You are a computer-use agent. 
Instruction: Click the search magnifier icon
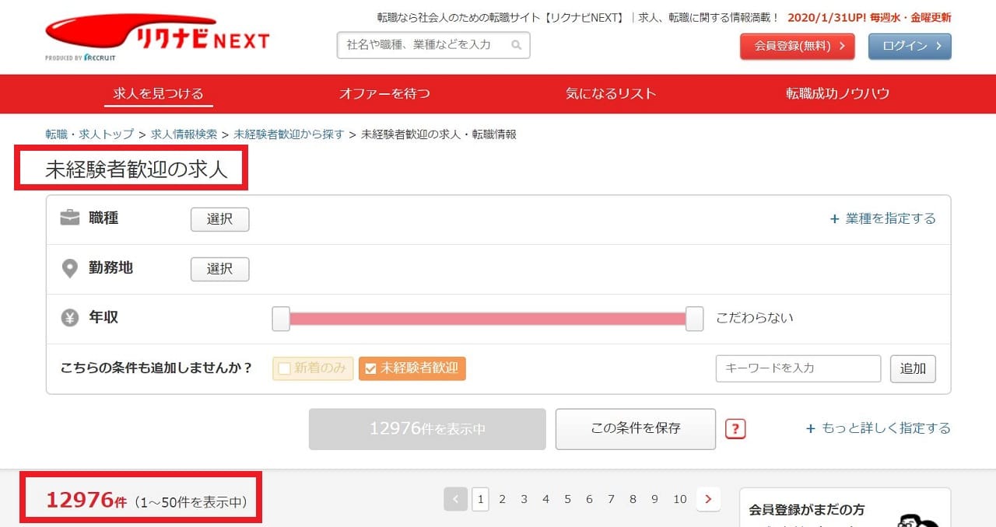click(516, 45)
